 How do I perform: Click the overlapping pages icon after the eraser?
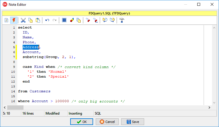tap(78, 20)
